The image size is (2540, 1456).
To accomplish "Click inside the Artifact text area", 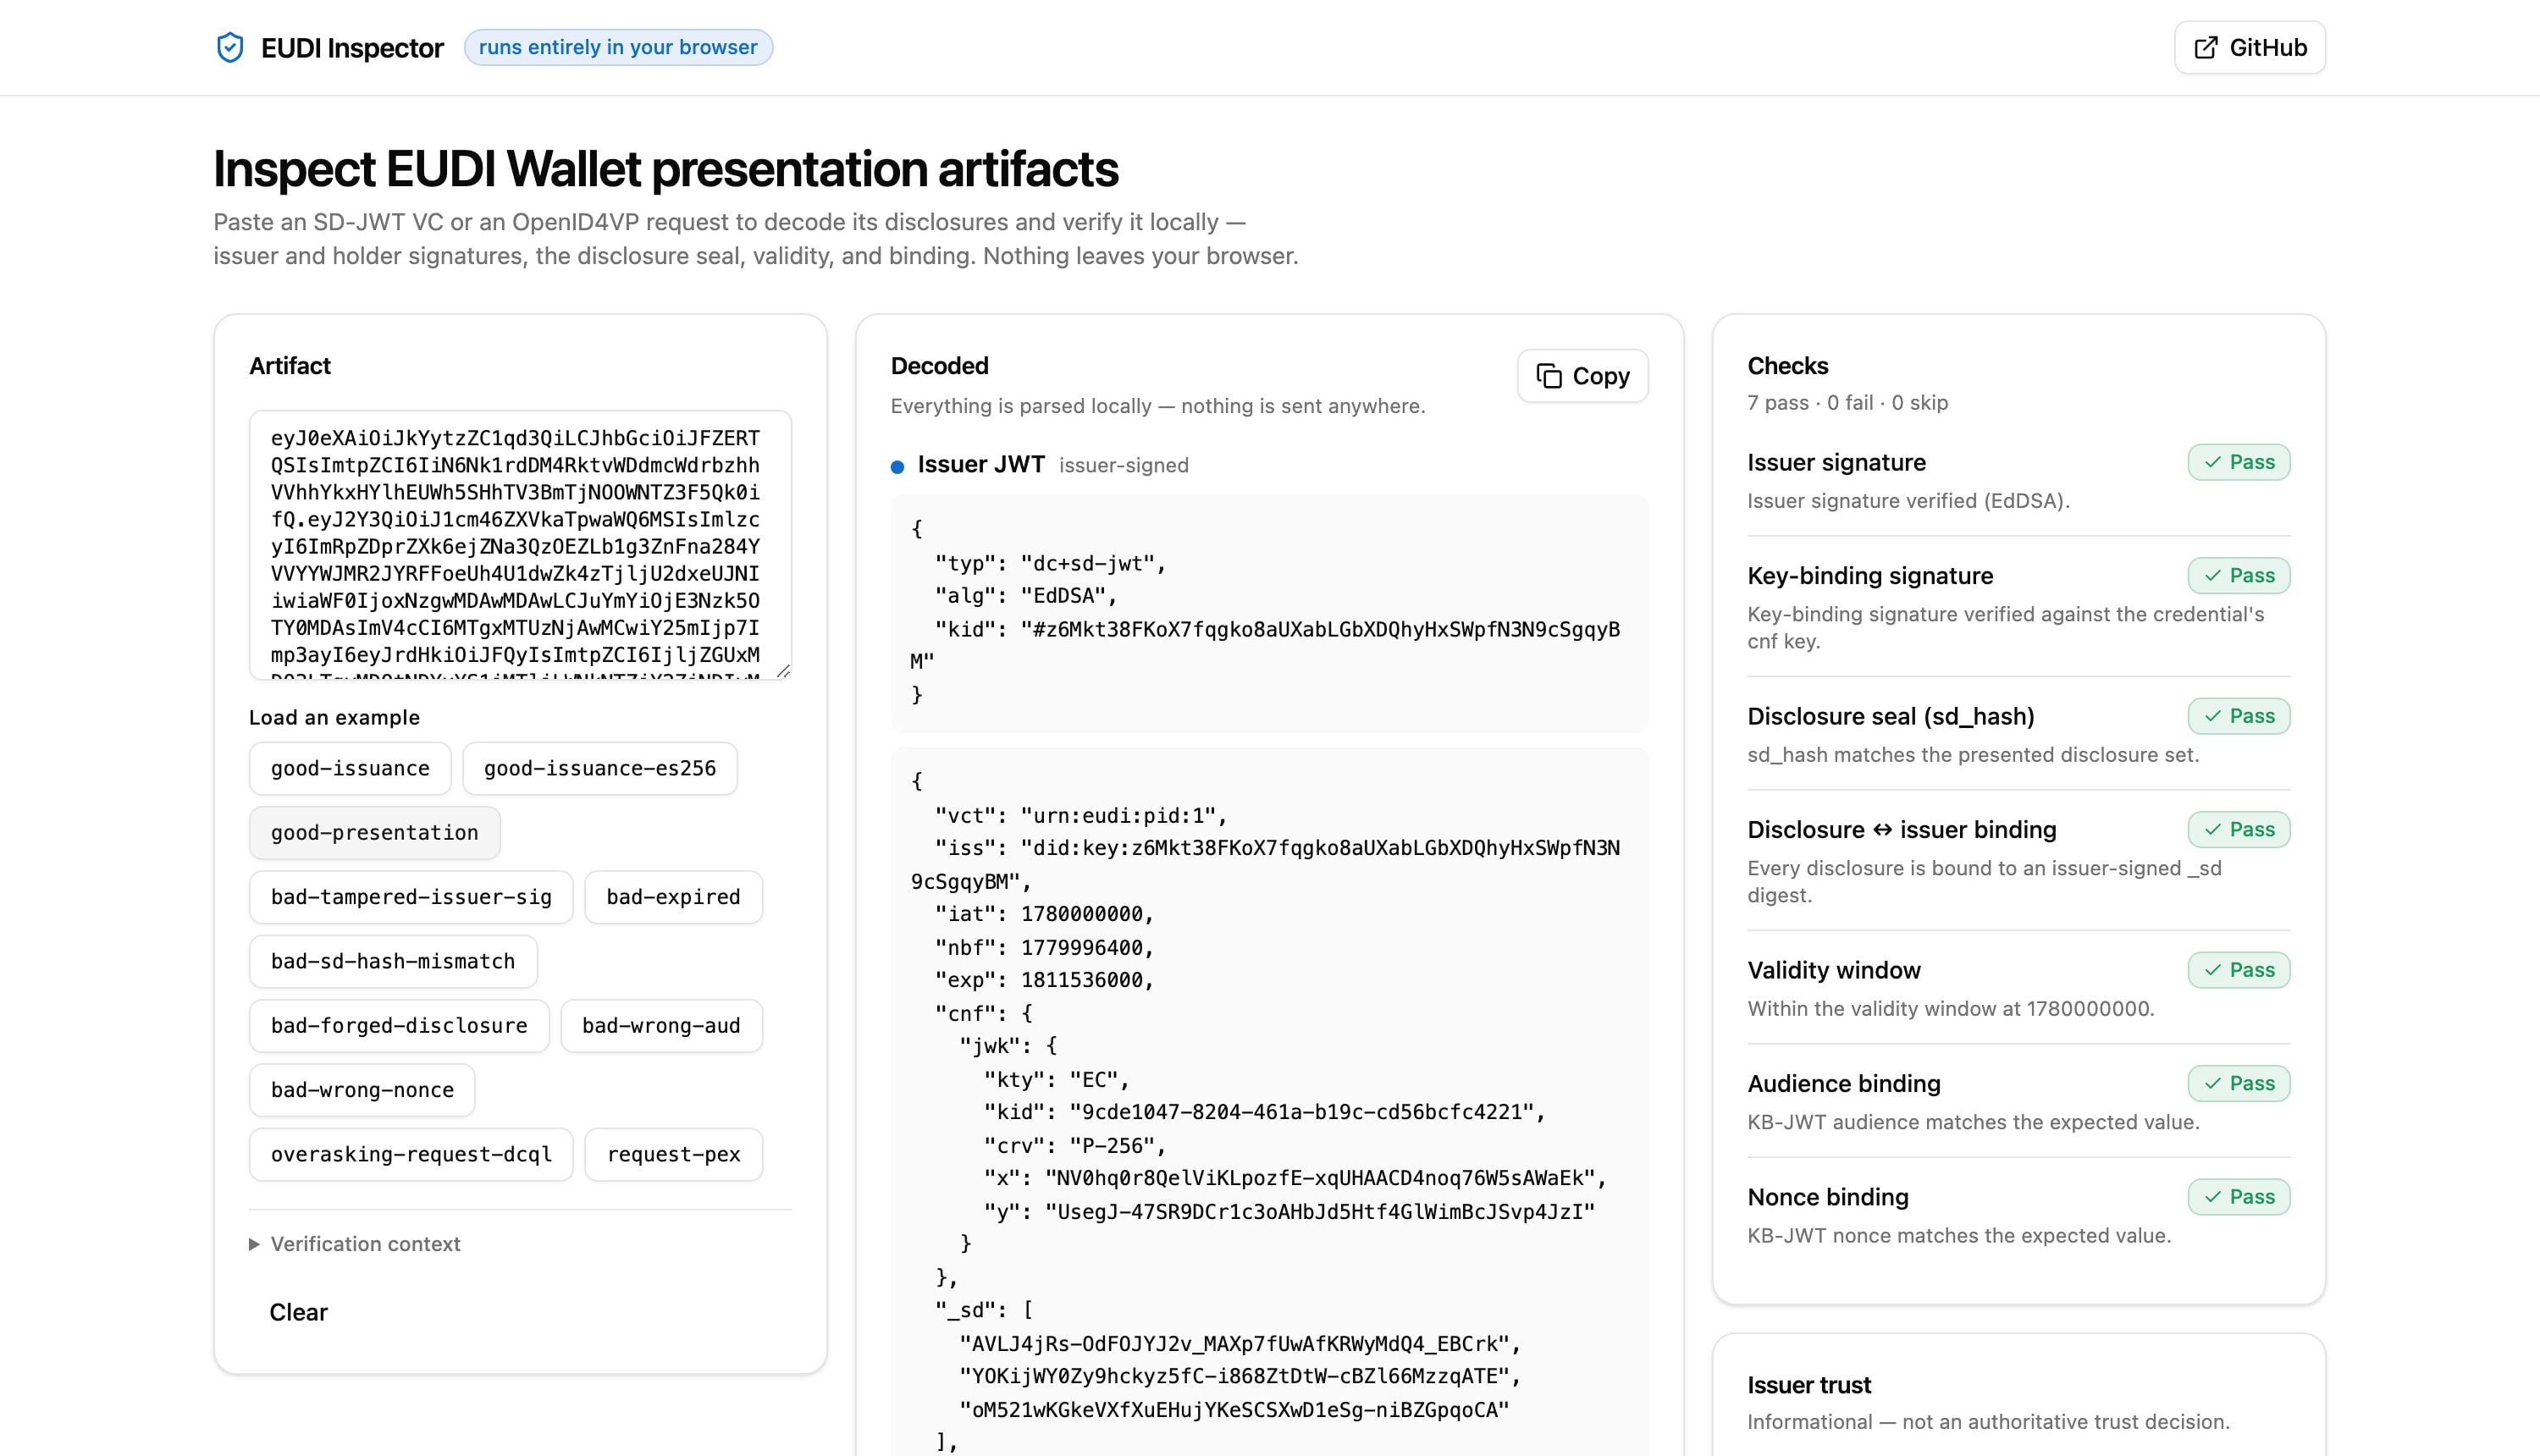I will point(520,545).
